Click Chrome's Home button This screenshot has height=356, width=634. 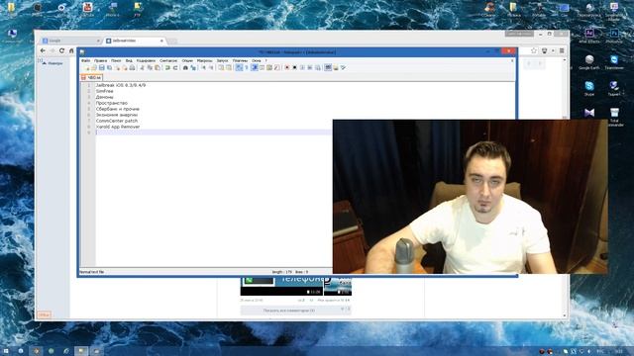tap(71, 50)
